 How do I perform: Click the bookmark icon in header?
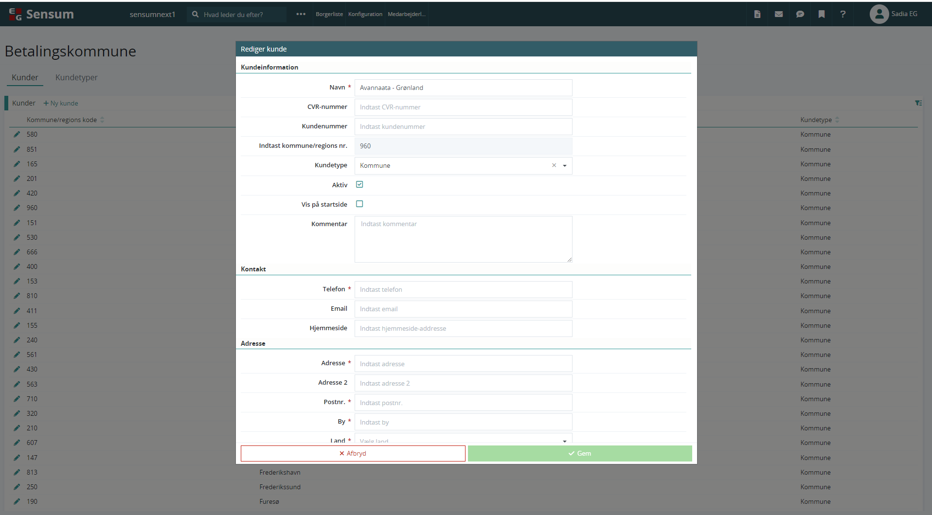[821, 14]
